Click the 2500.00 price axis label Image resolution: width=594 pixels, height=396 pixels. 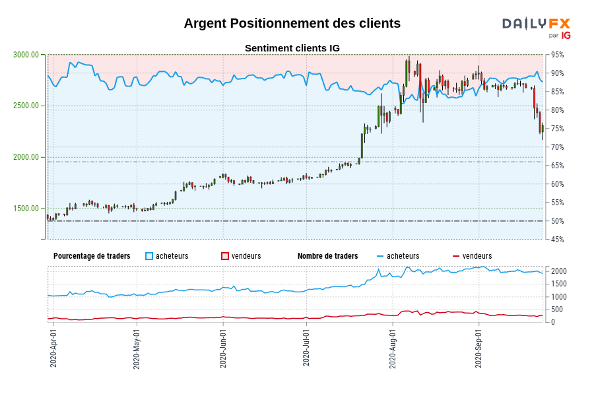26,106
